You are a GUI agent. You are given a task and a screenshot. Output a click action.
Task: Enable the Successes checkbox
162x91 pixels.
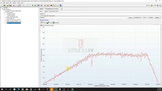click(x=148, y=17)
